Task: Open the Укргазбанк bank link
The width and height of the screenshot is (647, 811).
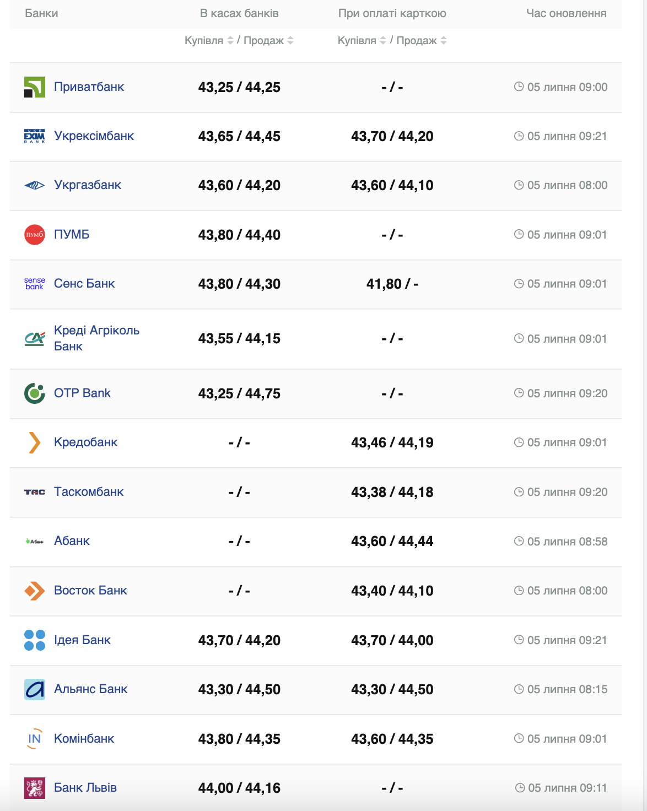Action: coord(88,185)
